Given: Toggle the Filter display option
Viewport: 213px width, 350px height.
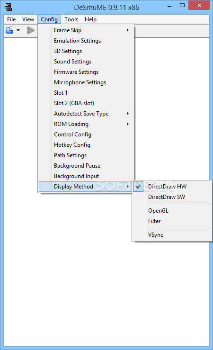Looking at the screenshot, I should pos(172,221).
